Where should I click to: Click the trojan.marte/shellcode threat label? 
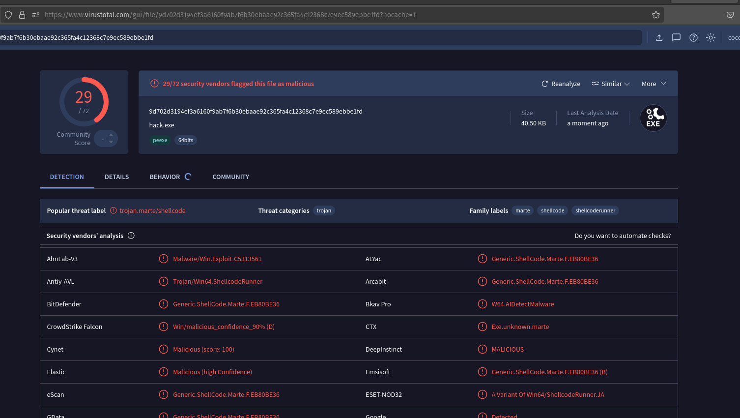pyautogui.click(x=152, y=210)
